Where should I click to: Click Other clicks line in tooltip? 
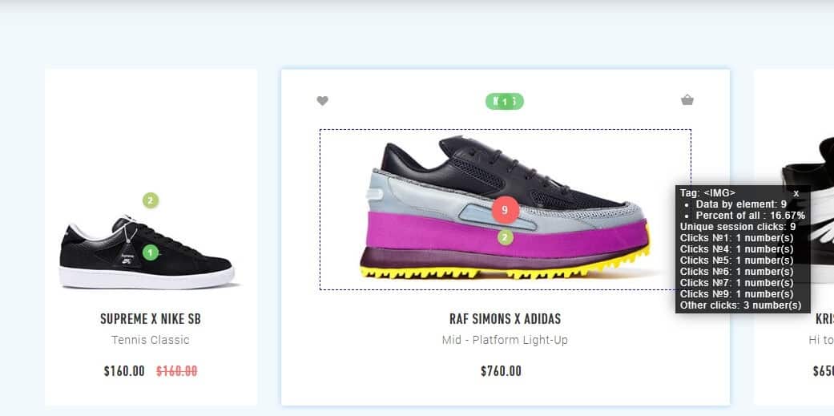[740, 305]
